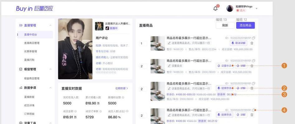Screen dimensions: 295x124
Task: Delete the 设置秒杀 product with trash icon
Action: coord(252,66)
